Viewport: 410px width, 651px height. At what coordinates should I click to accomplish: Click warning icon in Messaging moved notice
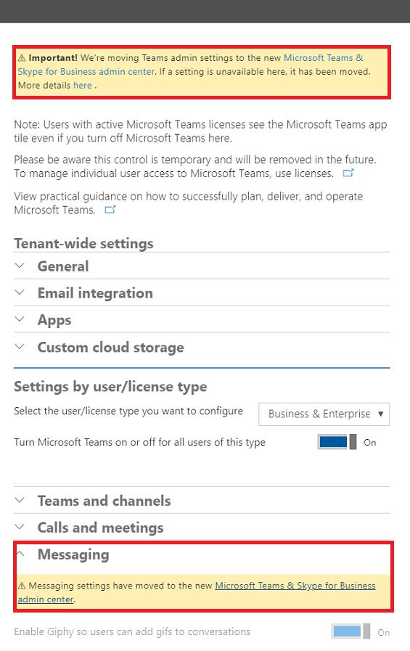pyautogui.click(x=22, y=586)
